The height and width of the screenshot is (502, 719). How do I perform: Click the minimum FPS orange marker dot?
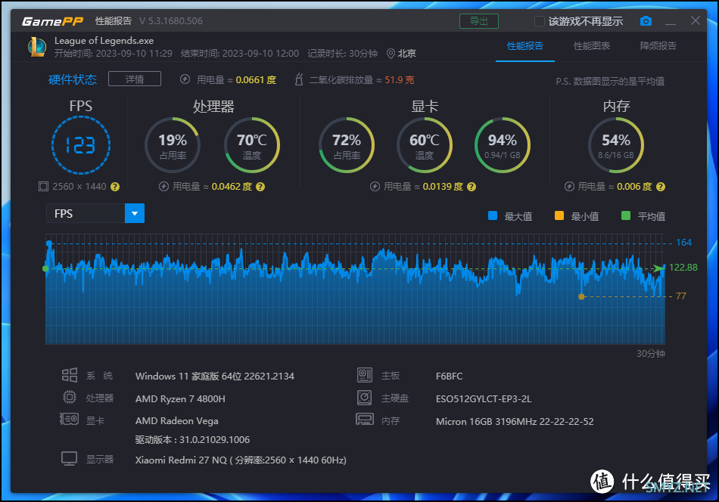[581, 296]
